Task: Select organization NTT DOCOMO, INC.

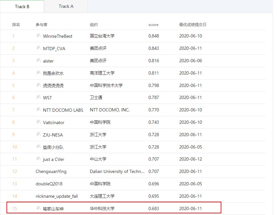Action: 110,110
